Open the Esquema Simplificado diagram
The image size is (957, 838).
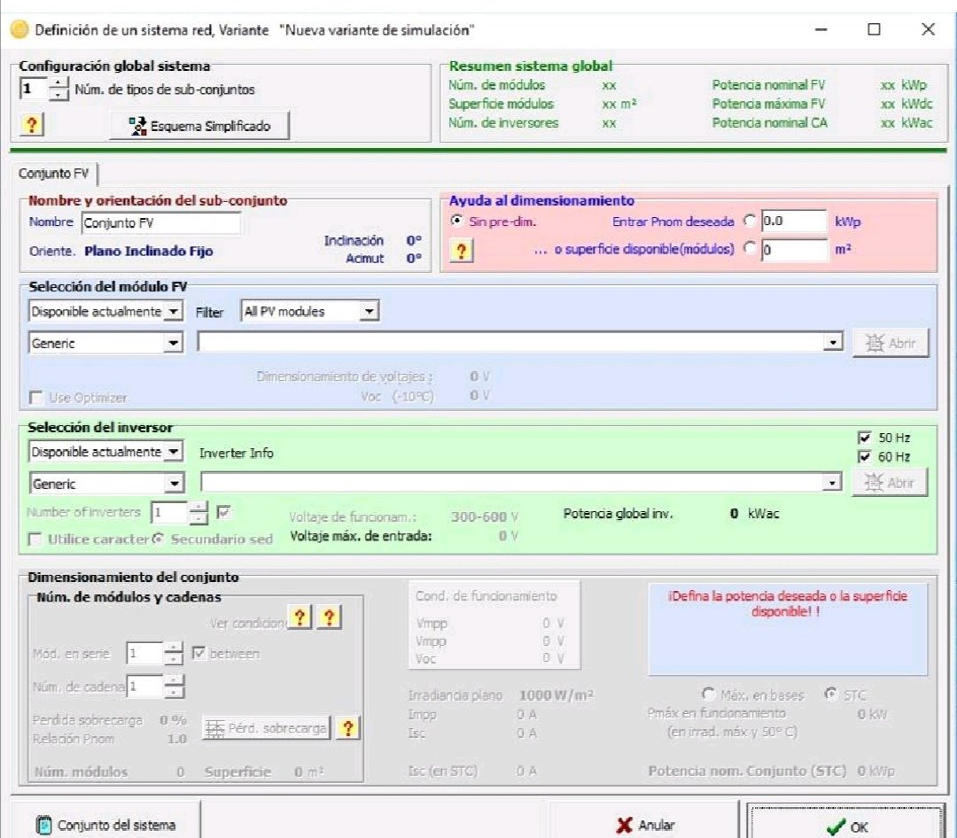[x=199, y=126]
